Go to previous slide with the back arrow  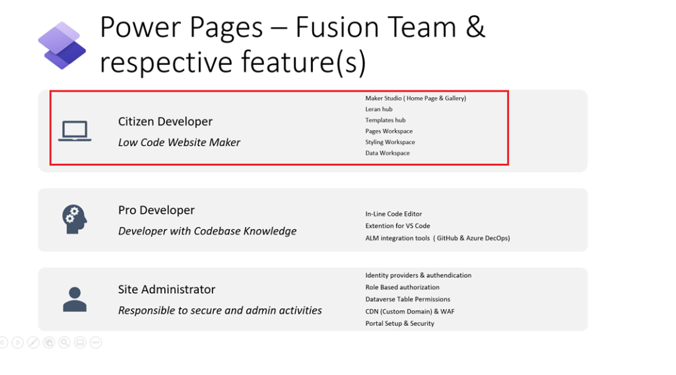pyautogui.click(x=3, y=342)
